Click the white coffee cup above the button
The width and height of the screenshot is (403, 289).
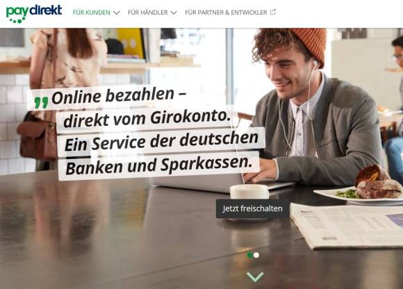tap(249, 191)
